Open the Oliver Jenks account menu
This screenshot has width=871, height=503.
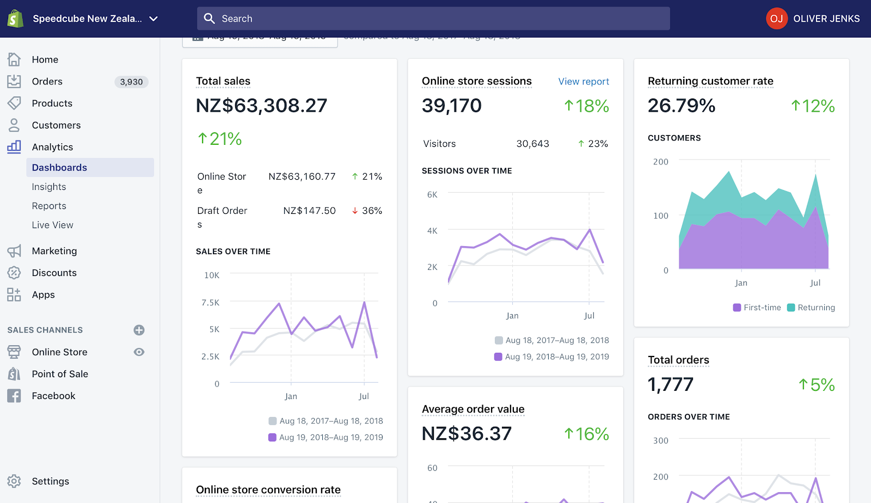pos(813,19)
